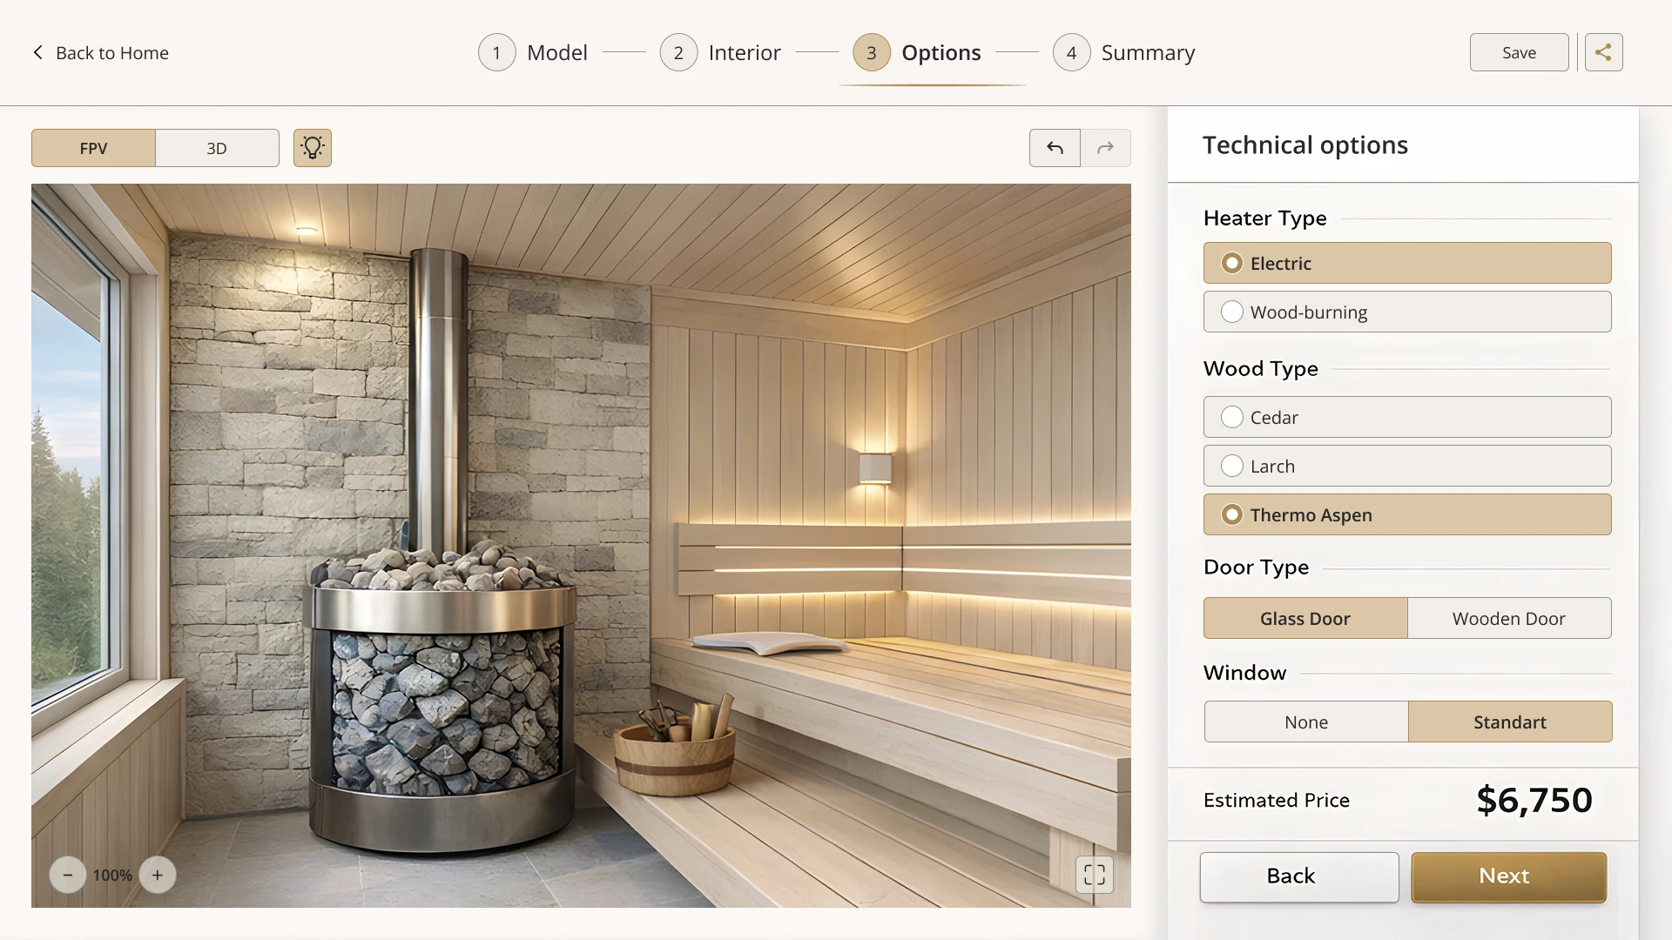Screen dimensions: 1672x940
Task: Zoom into the sauna preview
Action: [157, 875]
